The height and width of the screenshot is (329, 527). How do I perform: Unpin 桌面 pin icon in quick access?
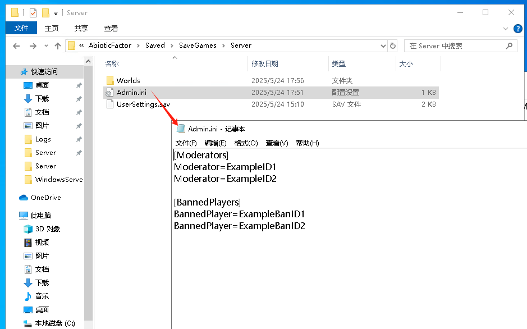79,85
